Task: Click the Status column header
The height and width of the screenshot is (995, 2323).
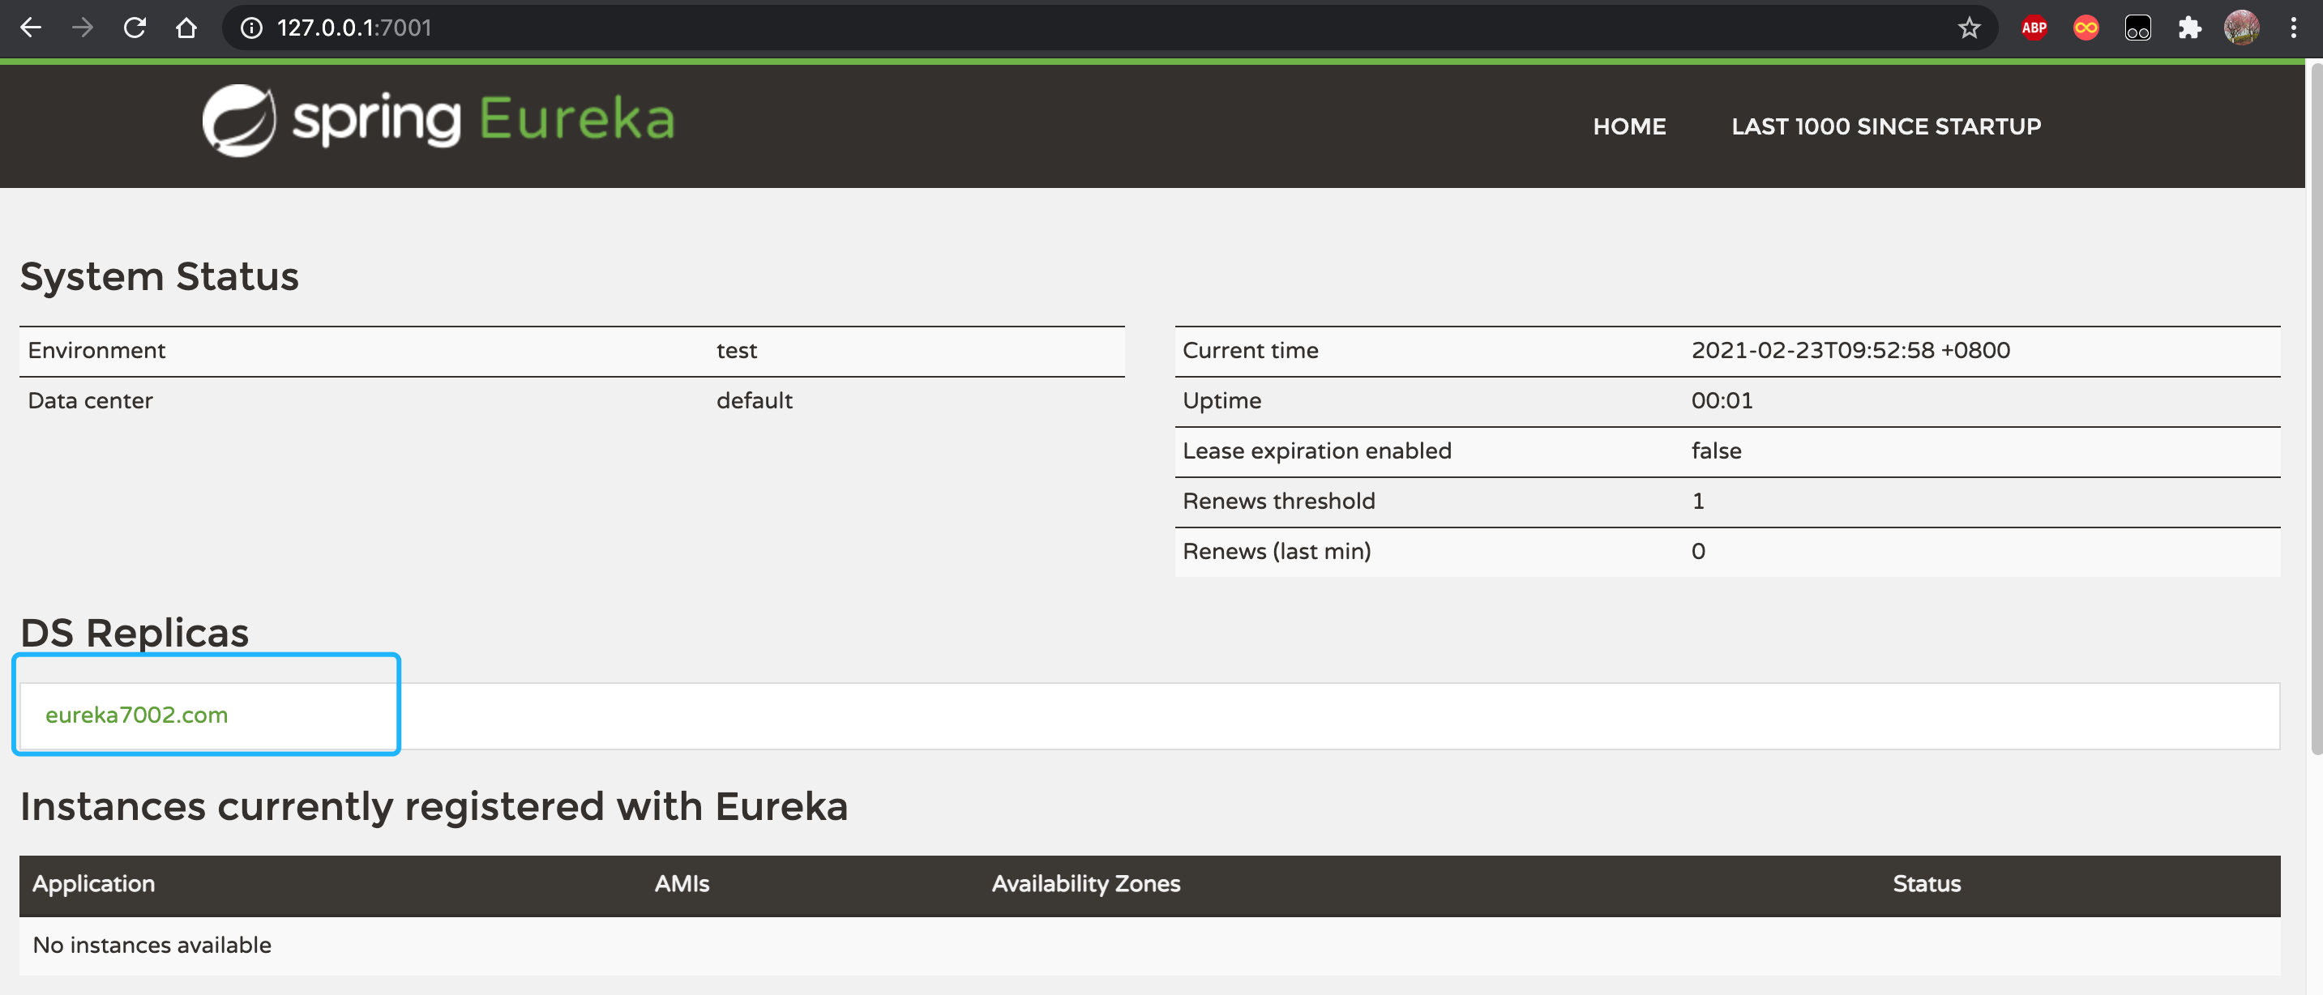Action: (1926, 884)
